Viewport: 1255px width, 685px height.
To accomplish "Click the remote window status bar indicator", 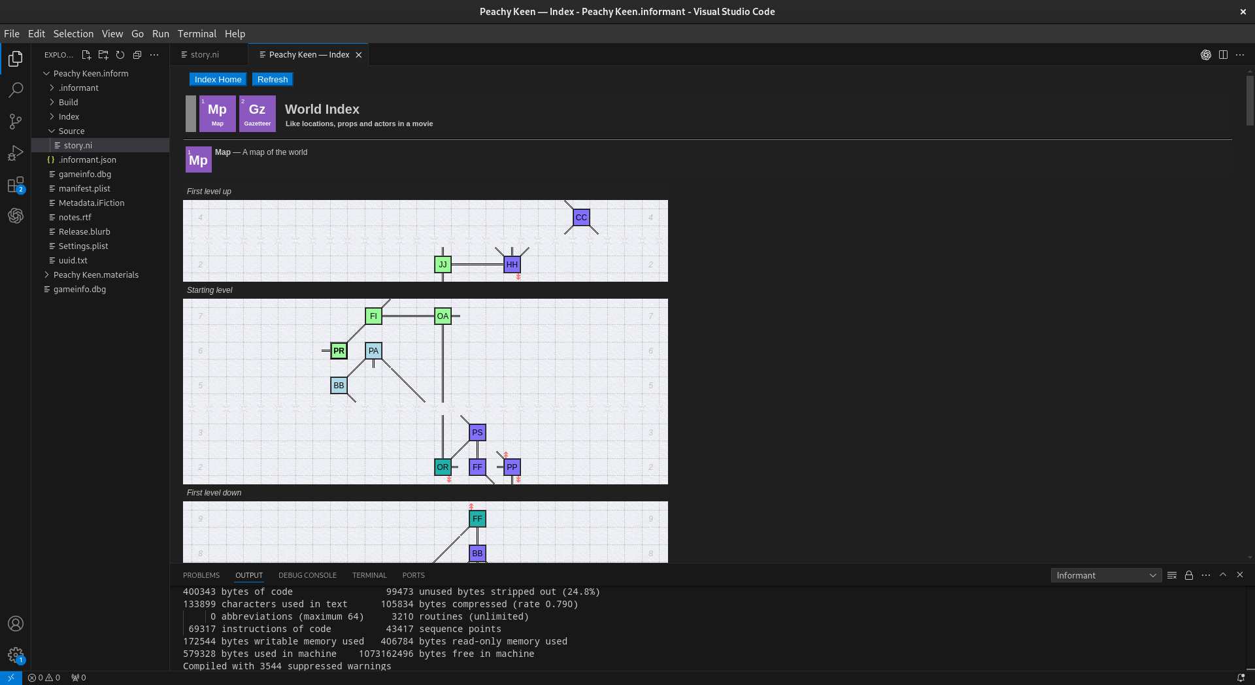I will [11, 678].
